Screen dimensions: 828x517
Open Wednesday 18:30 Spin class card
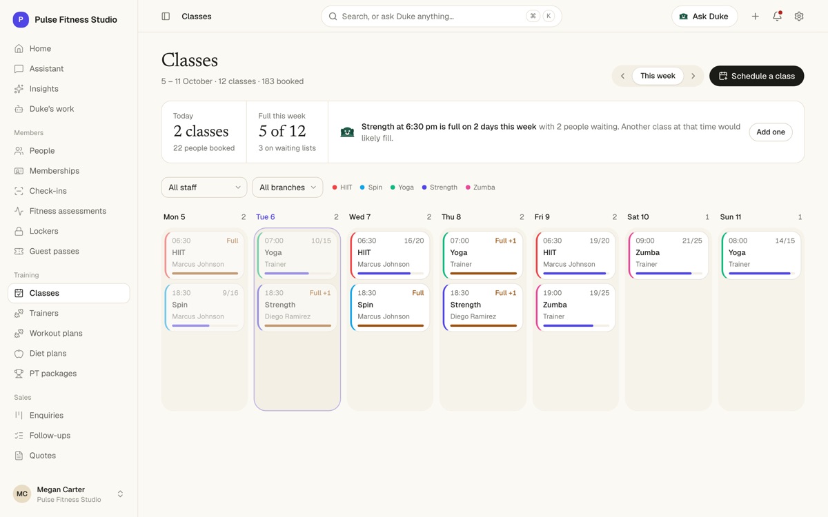390,307
